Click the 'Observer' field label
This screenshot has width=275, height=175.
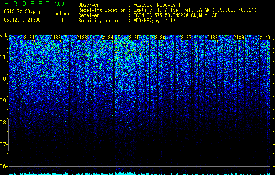tap(89, 5)
